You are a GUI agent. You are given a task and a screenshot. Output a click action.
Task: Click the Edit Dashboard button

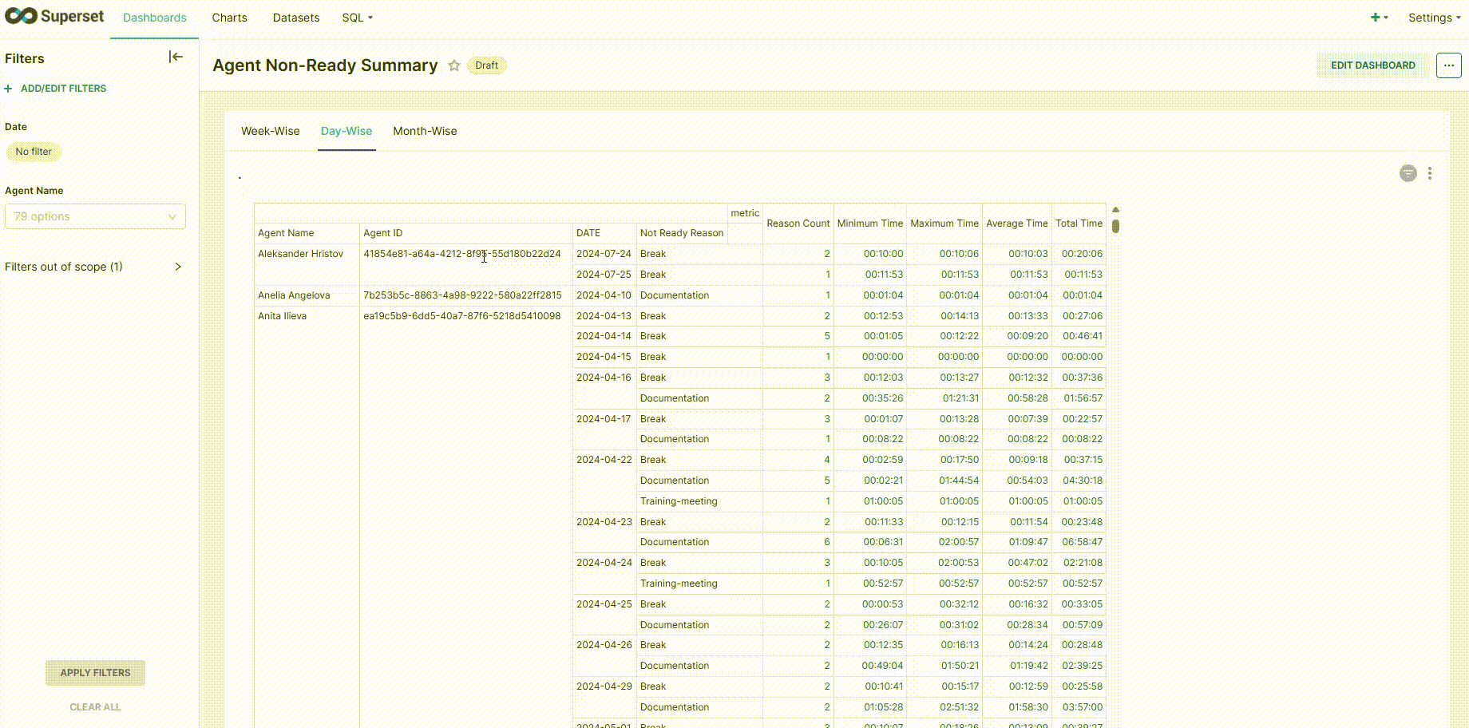[x=1372, y=65]
